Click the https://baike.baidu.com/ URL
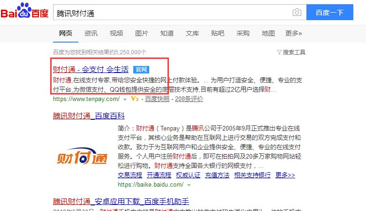 151,185
